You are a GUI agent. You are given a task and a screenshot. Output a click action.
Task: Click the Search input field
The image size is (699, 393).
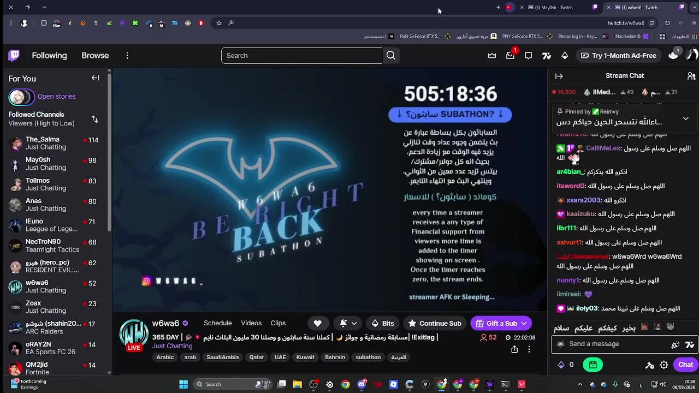(301, 55)
